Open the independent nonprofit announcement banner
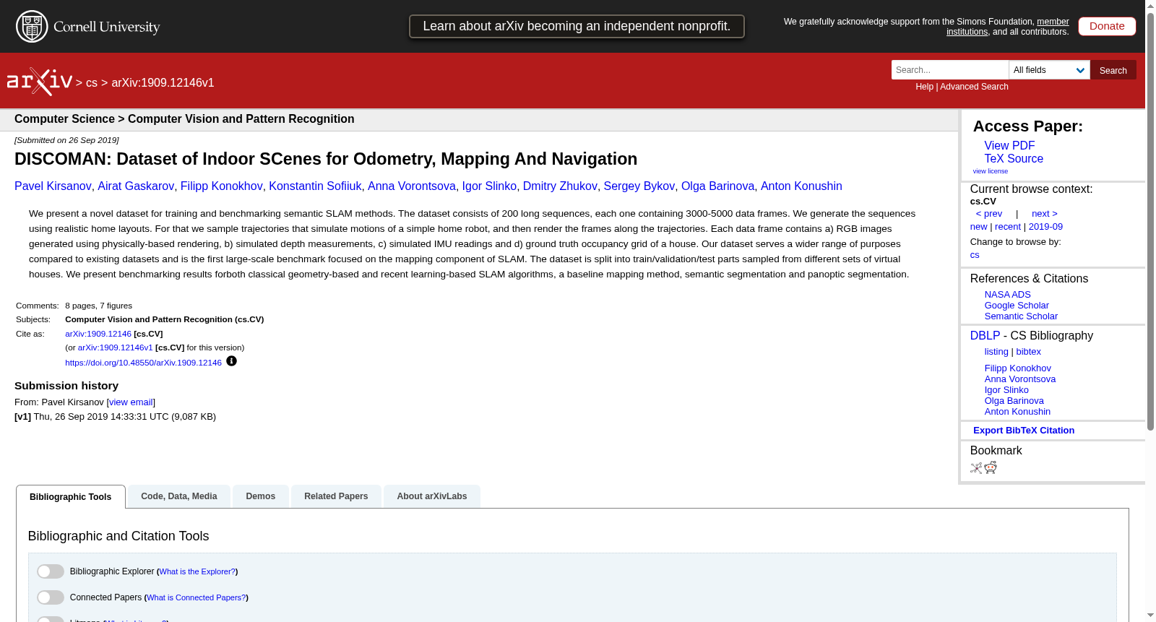The height and width of the screenshot is (622, 1156). pyautogui.click(x=577, y=26)
